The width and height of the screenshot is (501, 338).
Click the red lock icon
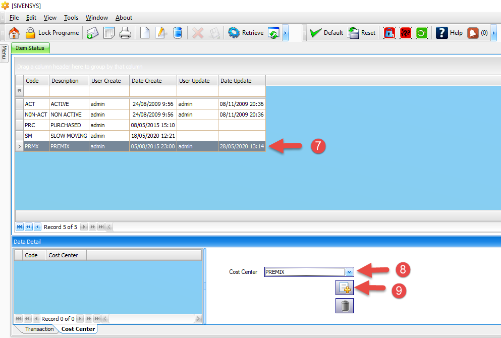coord(389,33)
